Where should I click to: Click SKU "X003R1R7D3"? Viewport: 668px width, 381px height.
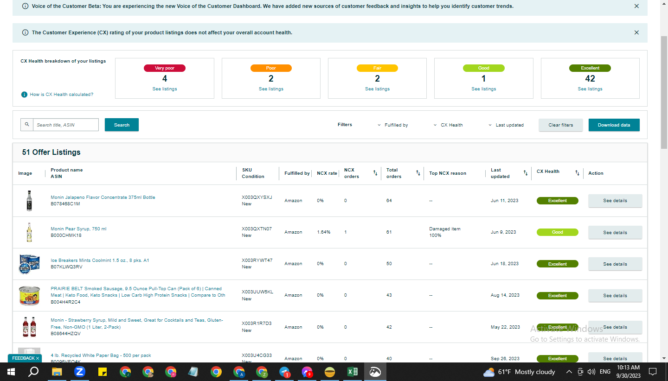pyautogui.click(x=257, y=324)
